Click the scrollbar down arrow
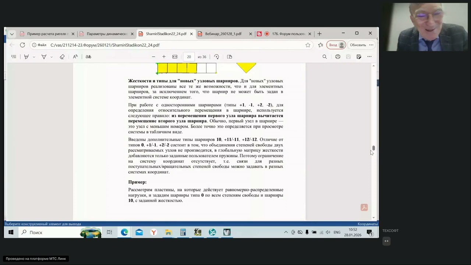The width and height of the screenshot is (471, 265). coord(373,218)
